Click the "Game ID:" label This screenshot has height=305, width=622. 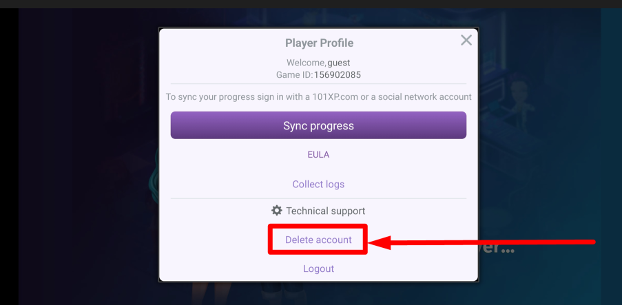tap(293, 74)
